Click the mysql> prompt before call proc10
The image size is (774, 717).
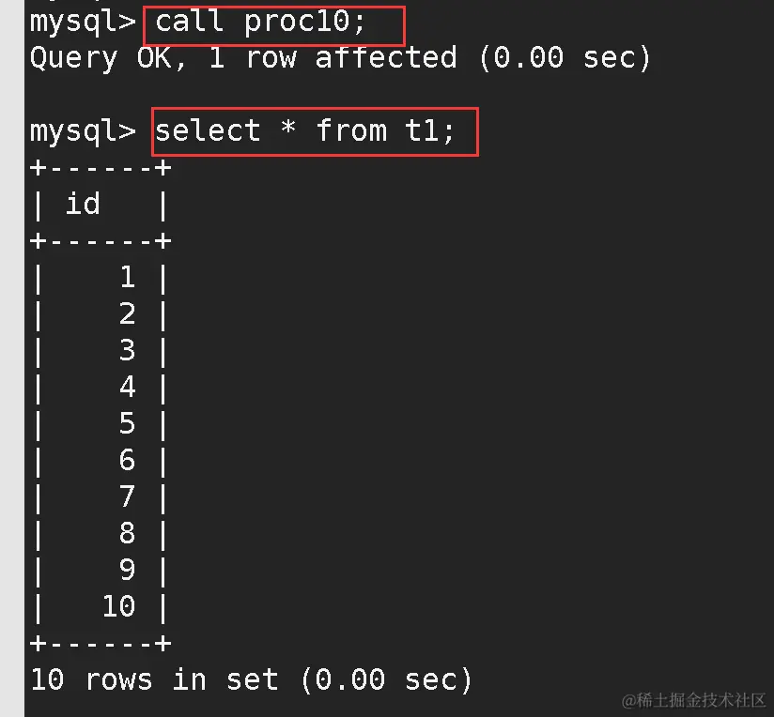pyautogui.click(x=83, y=23)
